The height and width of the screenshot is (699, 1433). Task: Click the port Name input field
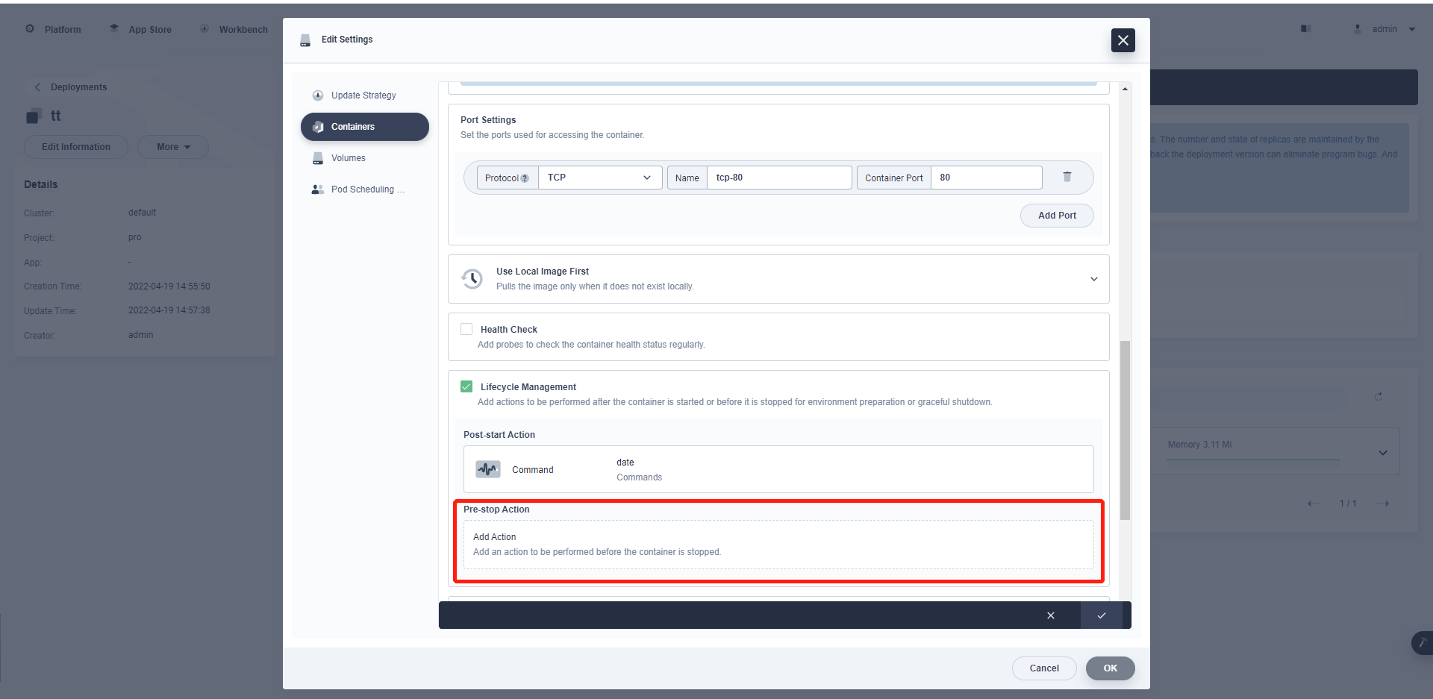pos(779,178)
